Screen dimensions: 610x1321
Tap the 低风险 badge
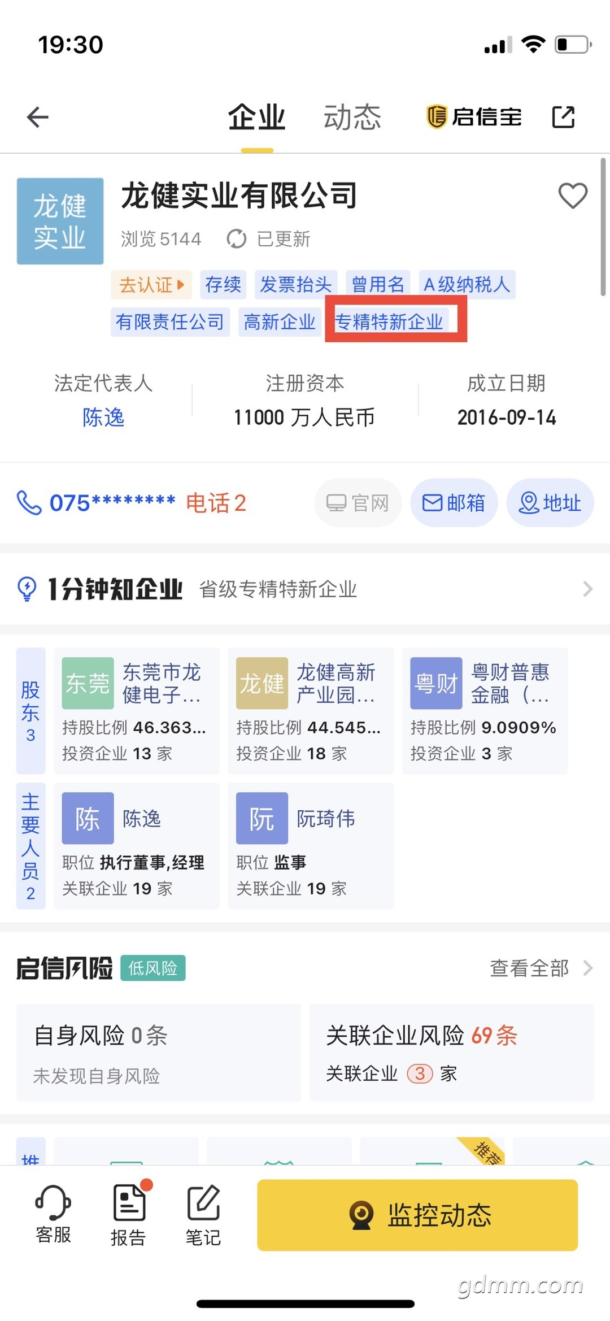[153, 968]
